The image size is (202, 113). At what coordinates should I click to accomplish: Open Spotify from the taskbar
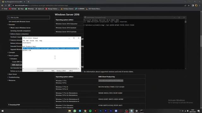click(90, 111)
